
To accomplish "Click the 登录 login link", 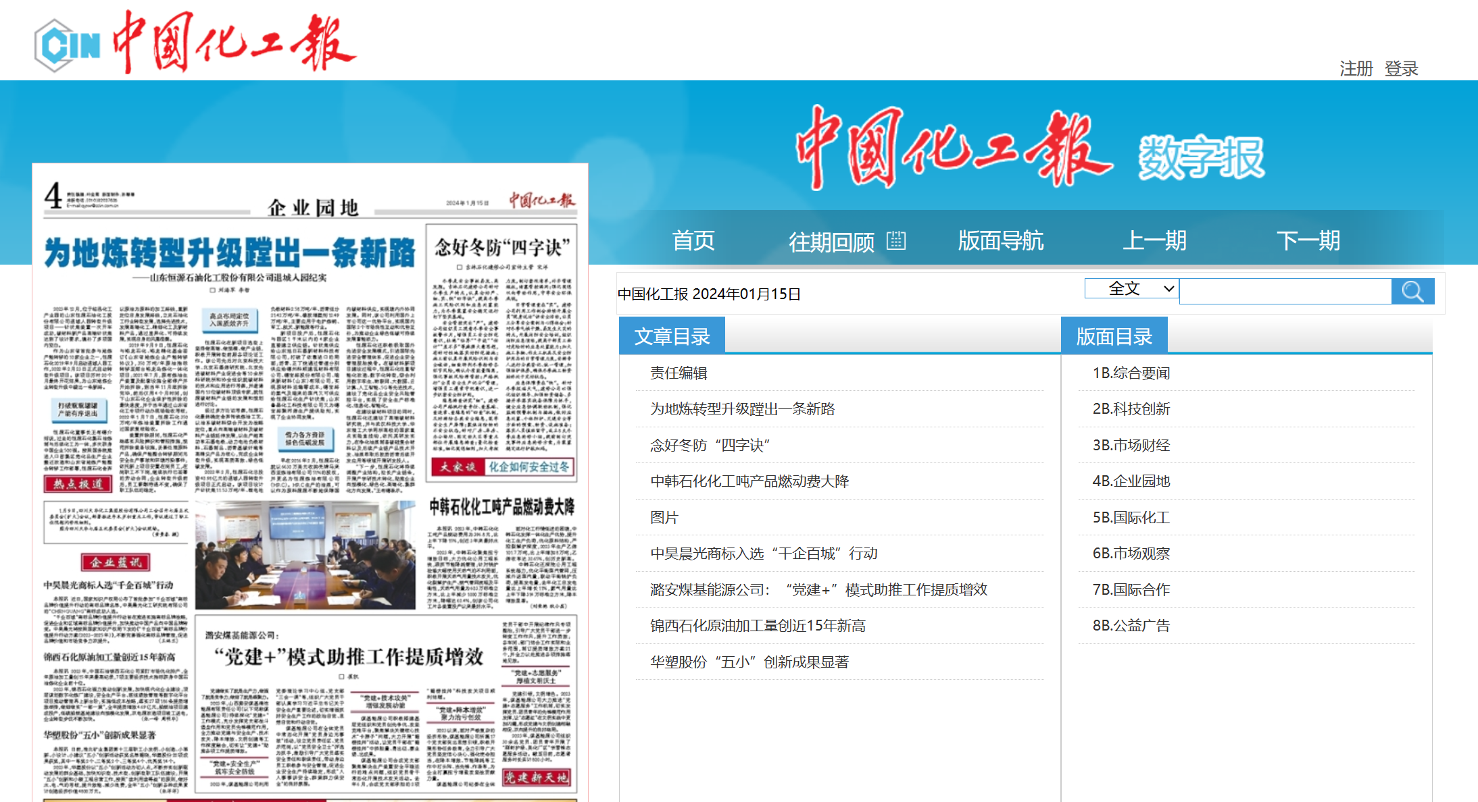I will click(x=1401, y=68).
